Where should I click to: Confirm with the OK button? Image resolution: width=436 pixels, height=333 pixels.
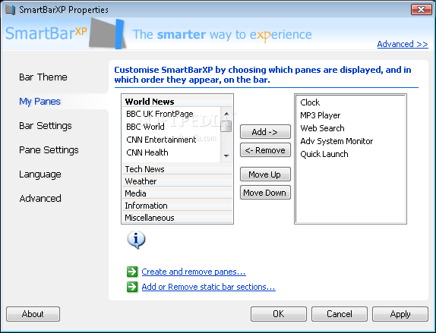[x=278, y=314]
